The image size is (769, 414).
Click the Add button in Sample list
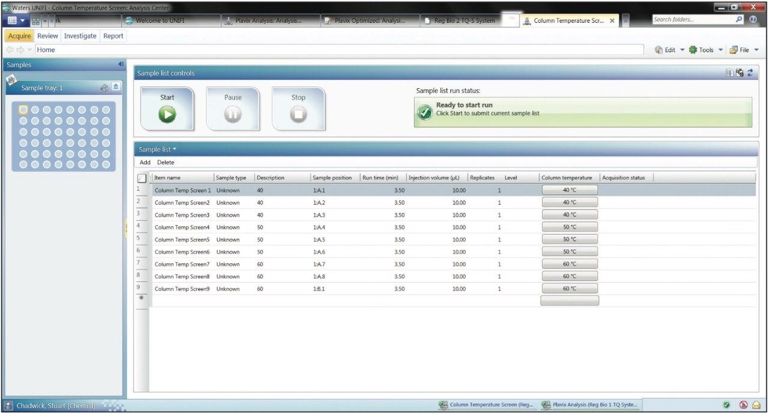pyautogui.click(x=144, y=162)
